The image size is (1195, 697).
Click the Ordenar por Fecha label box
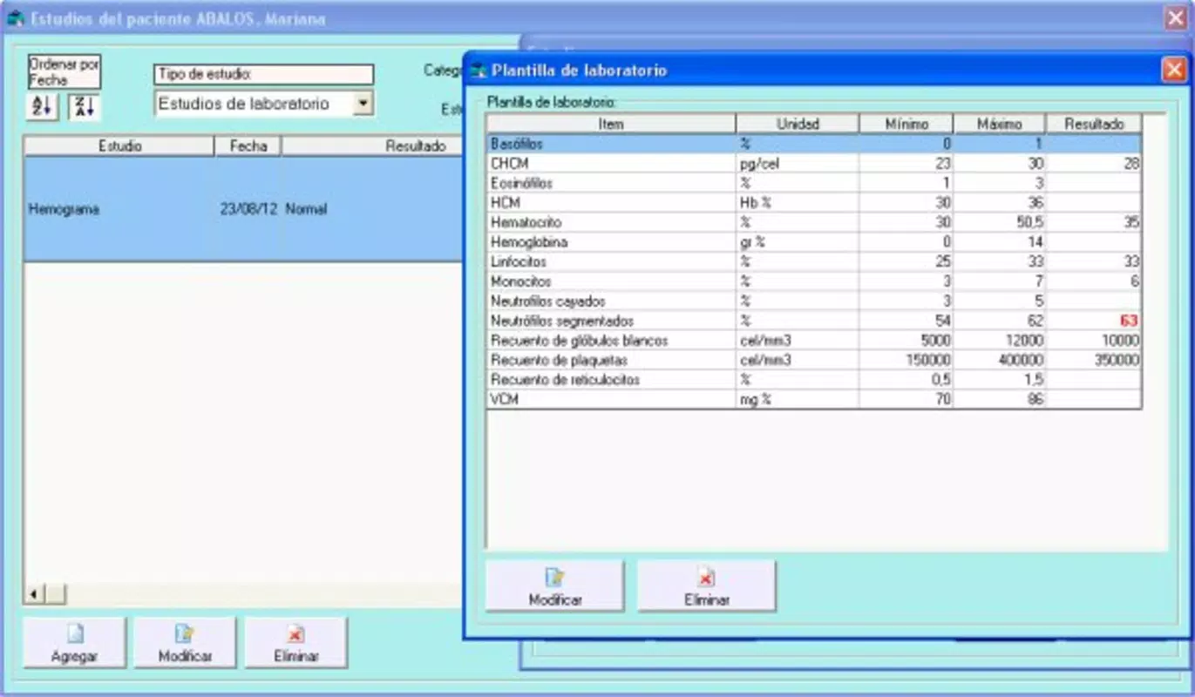click(x=65, y=72)
